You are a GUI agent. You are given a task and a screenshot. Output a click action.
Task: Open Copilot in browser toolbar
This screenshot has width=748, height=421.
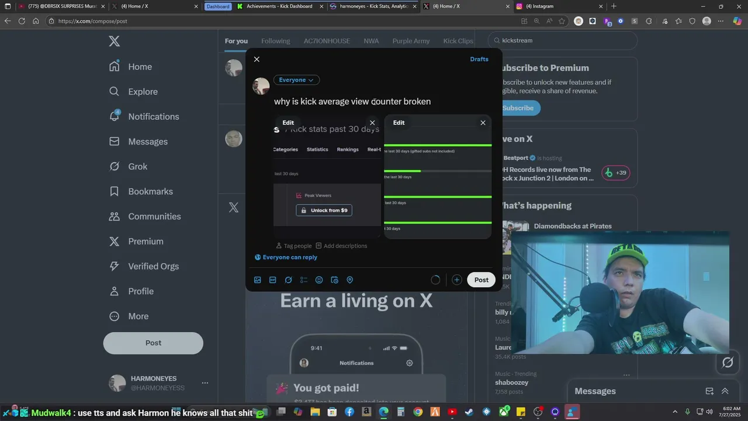click(x=737, y=21)
